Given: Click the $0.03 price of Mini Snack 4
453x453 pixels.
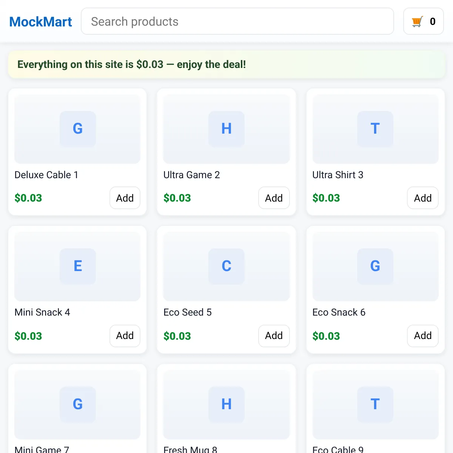Looking at the screenshot, I should (x=28, y=336).
